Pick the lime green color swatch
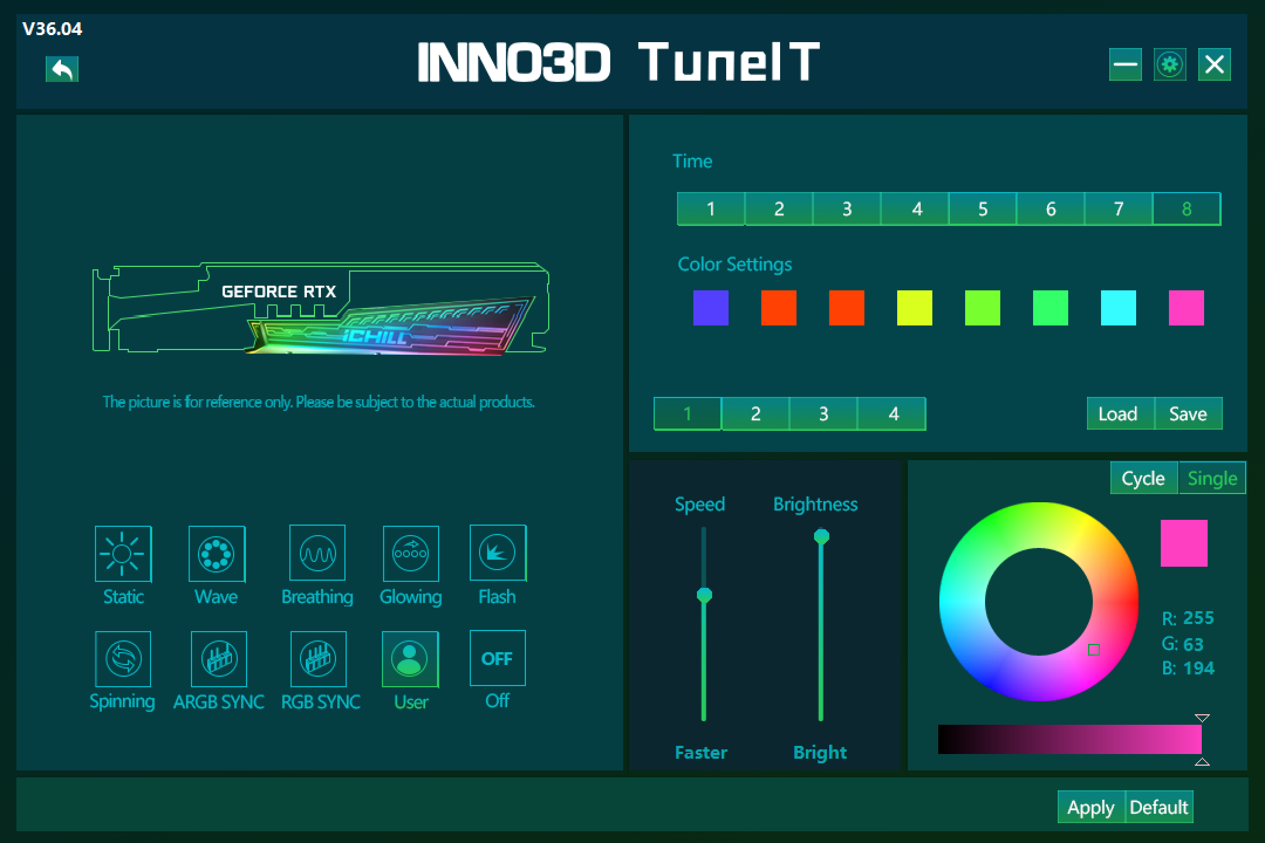 click(983, 308)
